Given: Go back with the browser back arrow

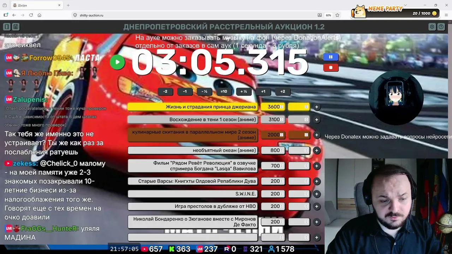Looking at the screenshot, I should 14,15.
